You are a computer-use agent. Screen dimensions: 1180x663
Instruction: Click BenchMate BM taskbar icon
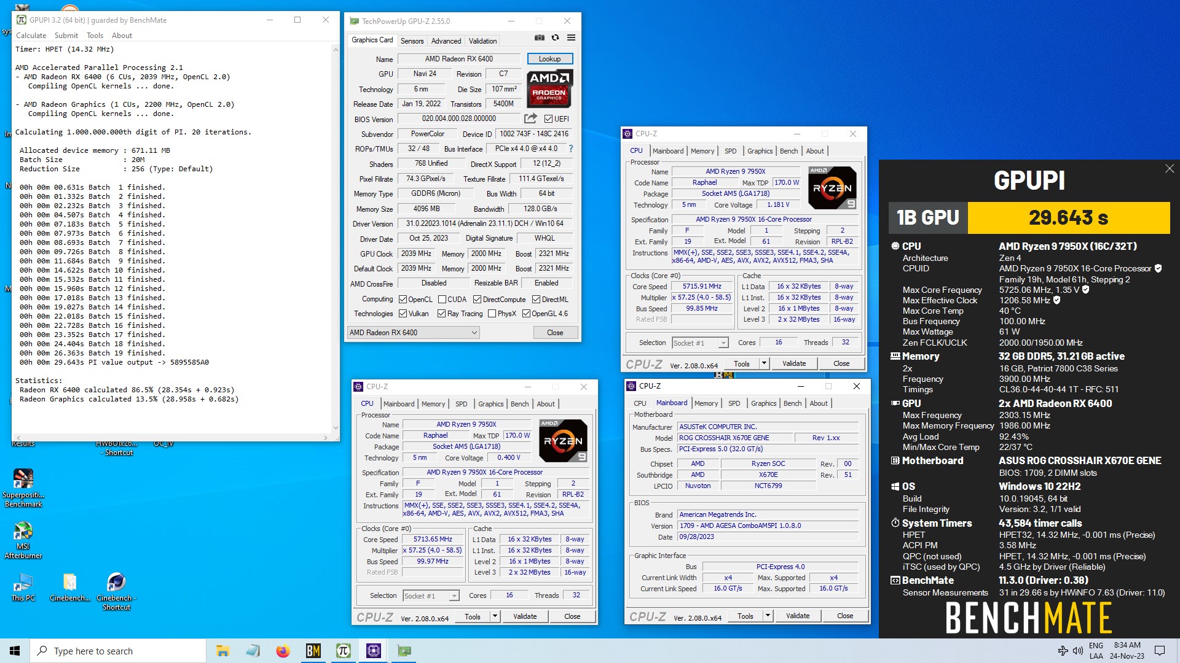pos(313,651)
